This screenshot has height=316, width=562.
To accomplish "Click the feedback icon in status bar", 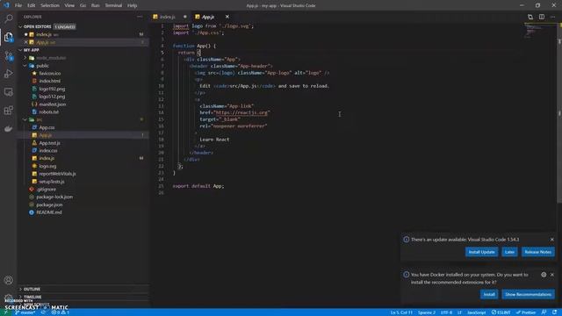I will tap(544, 312).
